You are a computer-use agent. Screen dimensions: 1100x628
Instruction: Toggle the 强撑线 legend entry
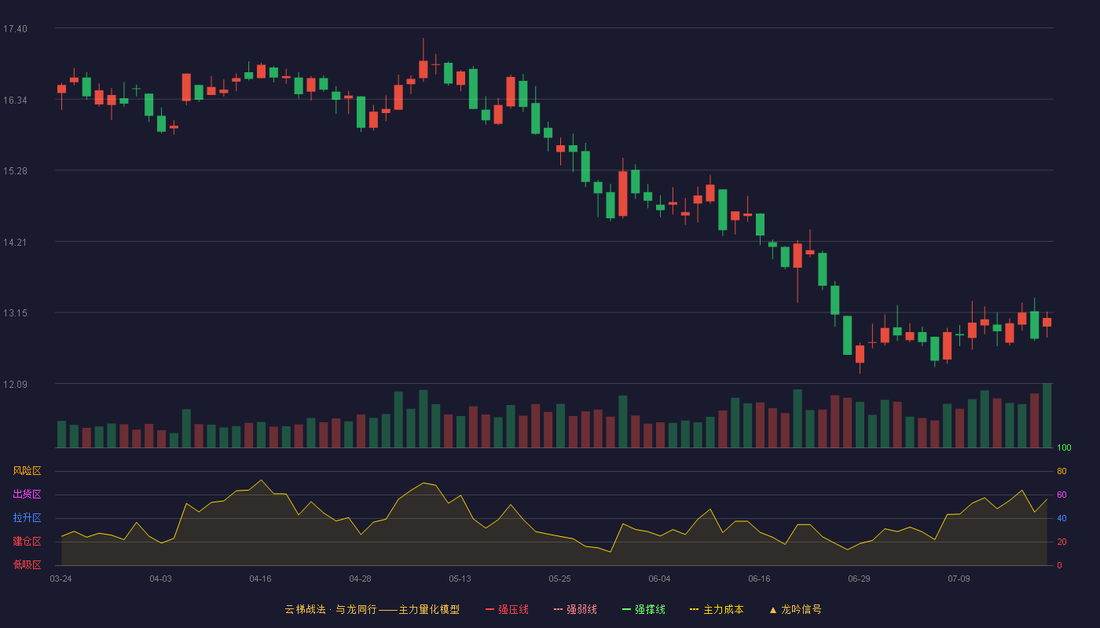643,609
